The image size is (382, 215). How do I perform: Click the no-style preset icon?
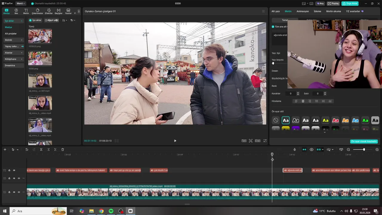(276, 120)
